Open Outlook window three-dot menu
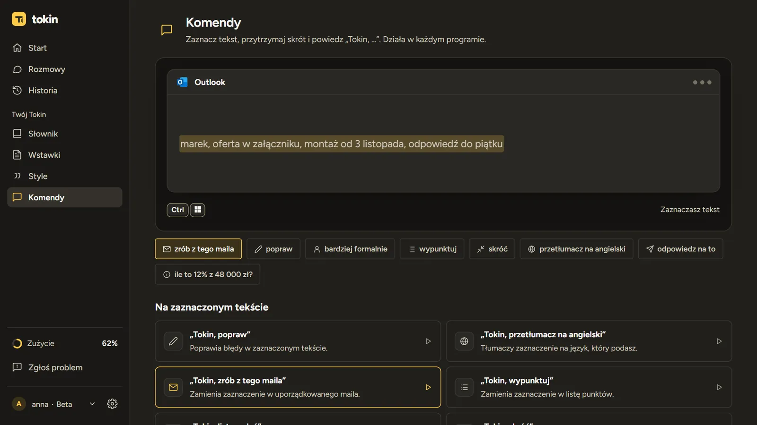Screen dimensions: 757x425 point(702,82)
